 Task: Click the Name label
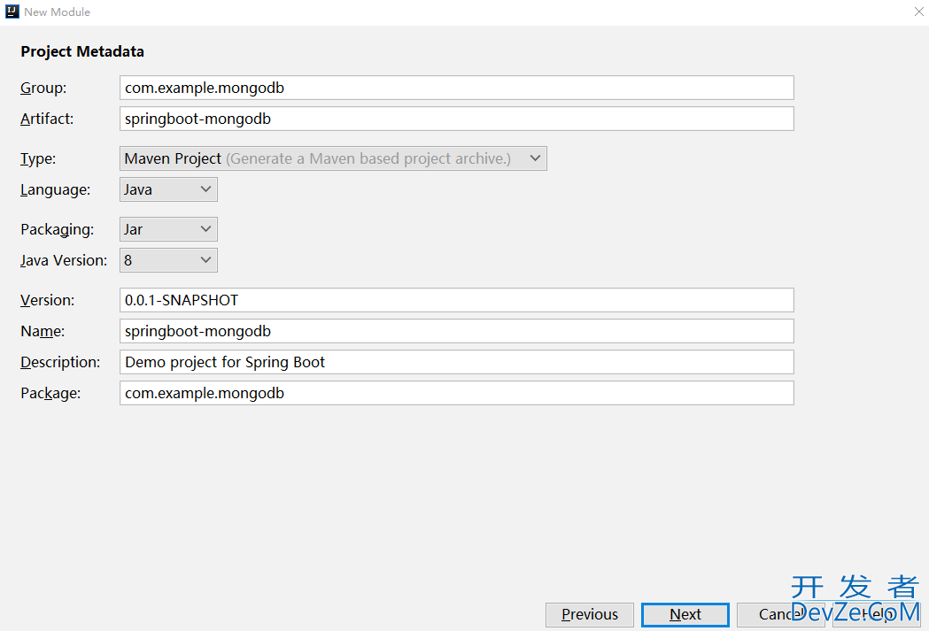(x=43, y=331)
